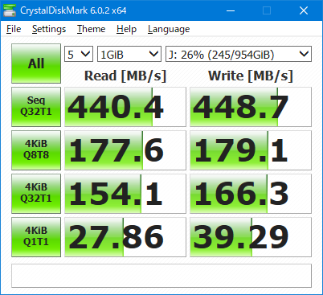Viewport: 323px width, 295px height.
Task: Click the CrystalDiskMark app icon in title bar
Action: click(10, 10)
